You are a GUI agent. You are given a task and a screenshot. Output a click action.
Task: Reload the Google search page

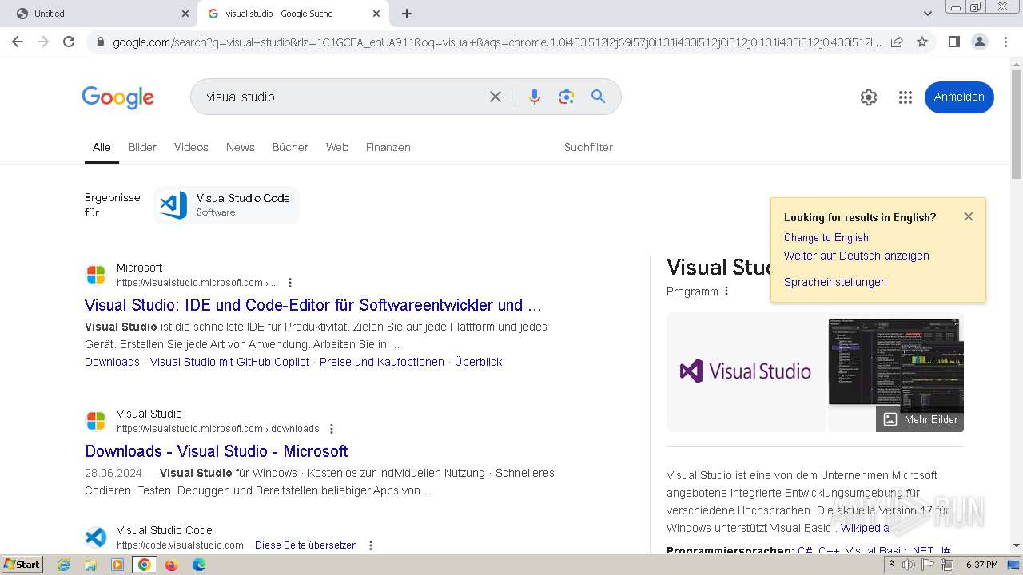(69, 42)
